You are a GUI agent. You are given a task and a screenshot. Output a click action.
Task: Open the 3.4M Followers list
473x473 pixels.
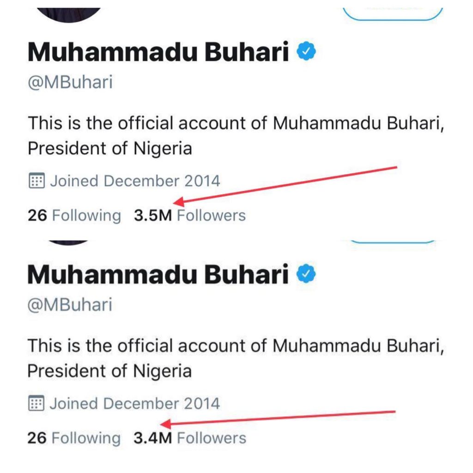pyautogui.click(x=189, y=438)
